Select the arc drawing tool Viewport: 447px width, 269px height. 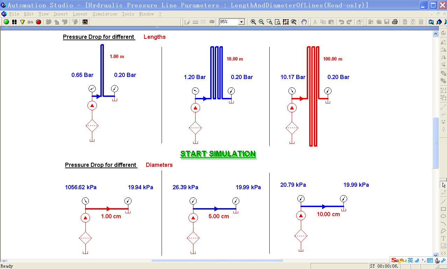point(444,224)
